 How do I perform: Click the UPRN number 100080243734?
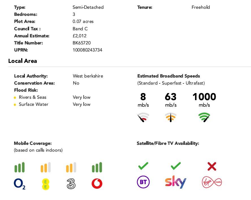click(87, 50)
